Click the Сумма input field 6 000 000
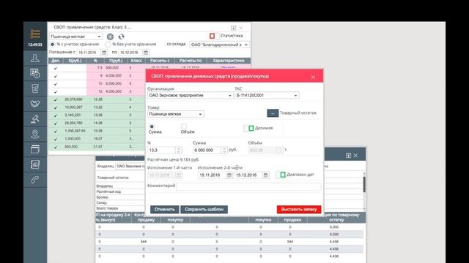Image resolution: width=469 pixels, height=263 pixels. point(207,150)
